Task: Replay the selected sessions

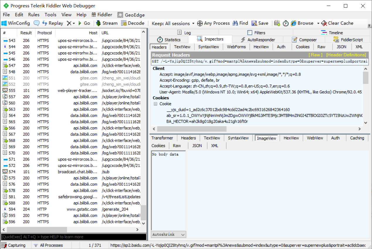Action: pyautogui.click(x=53, y=23)
